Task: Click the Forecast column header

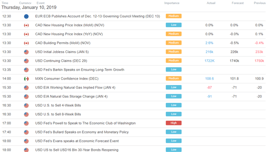Action: pyautogui.click(x=238, y=3)
